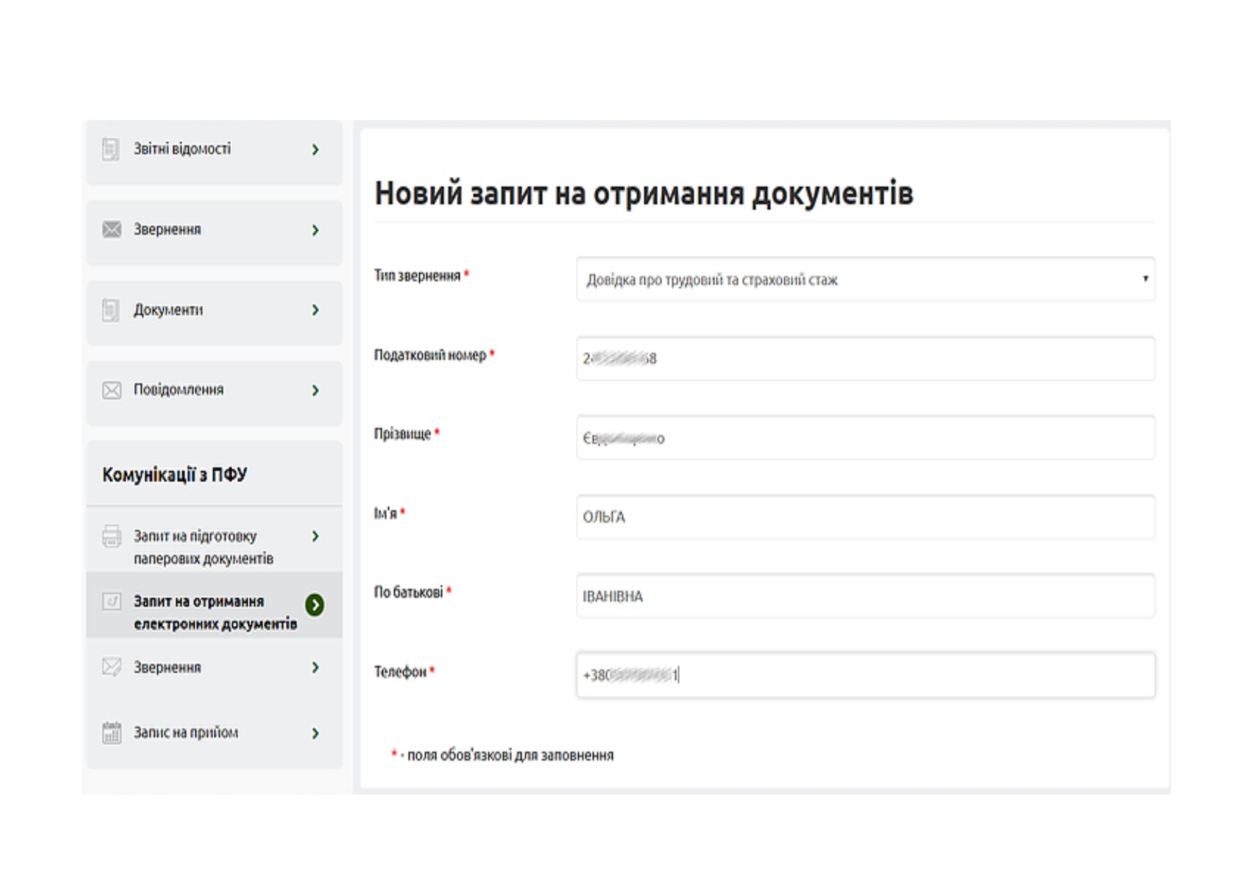
Task: Click the calendar icon next to Запис на прийом
Action: tap(112, 732)
